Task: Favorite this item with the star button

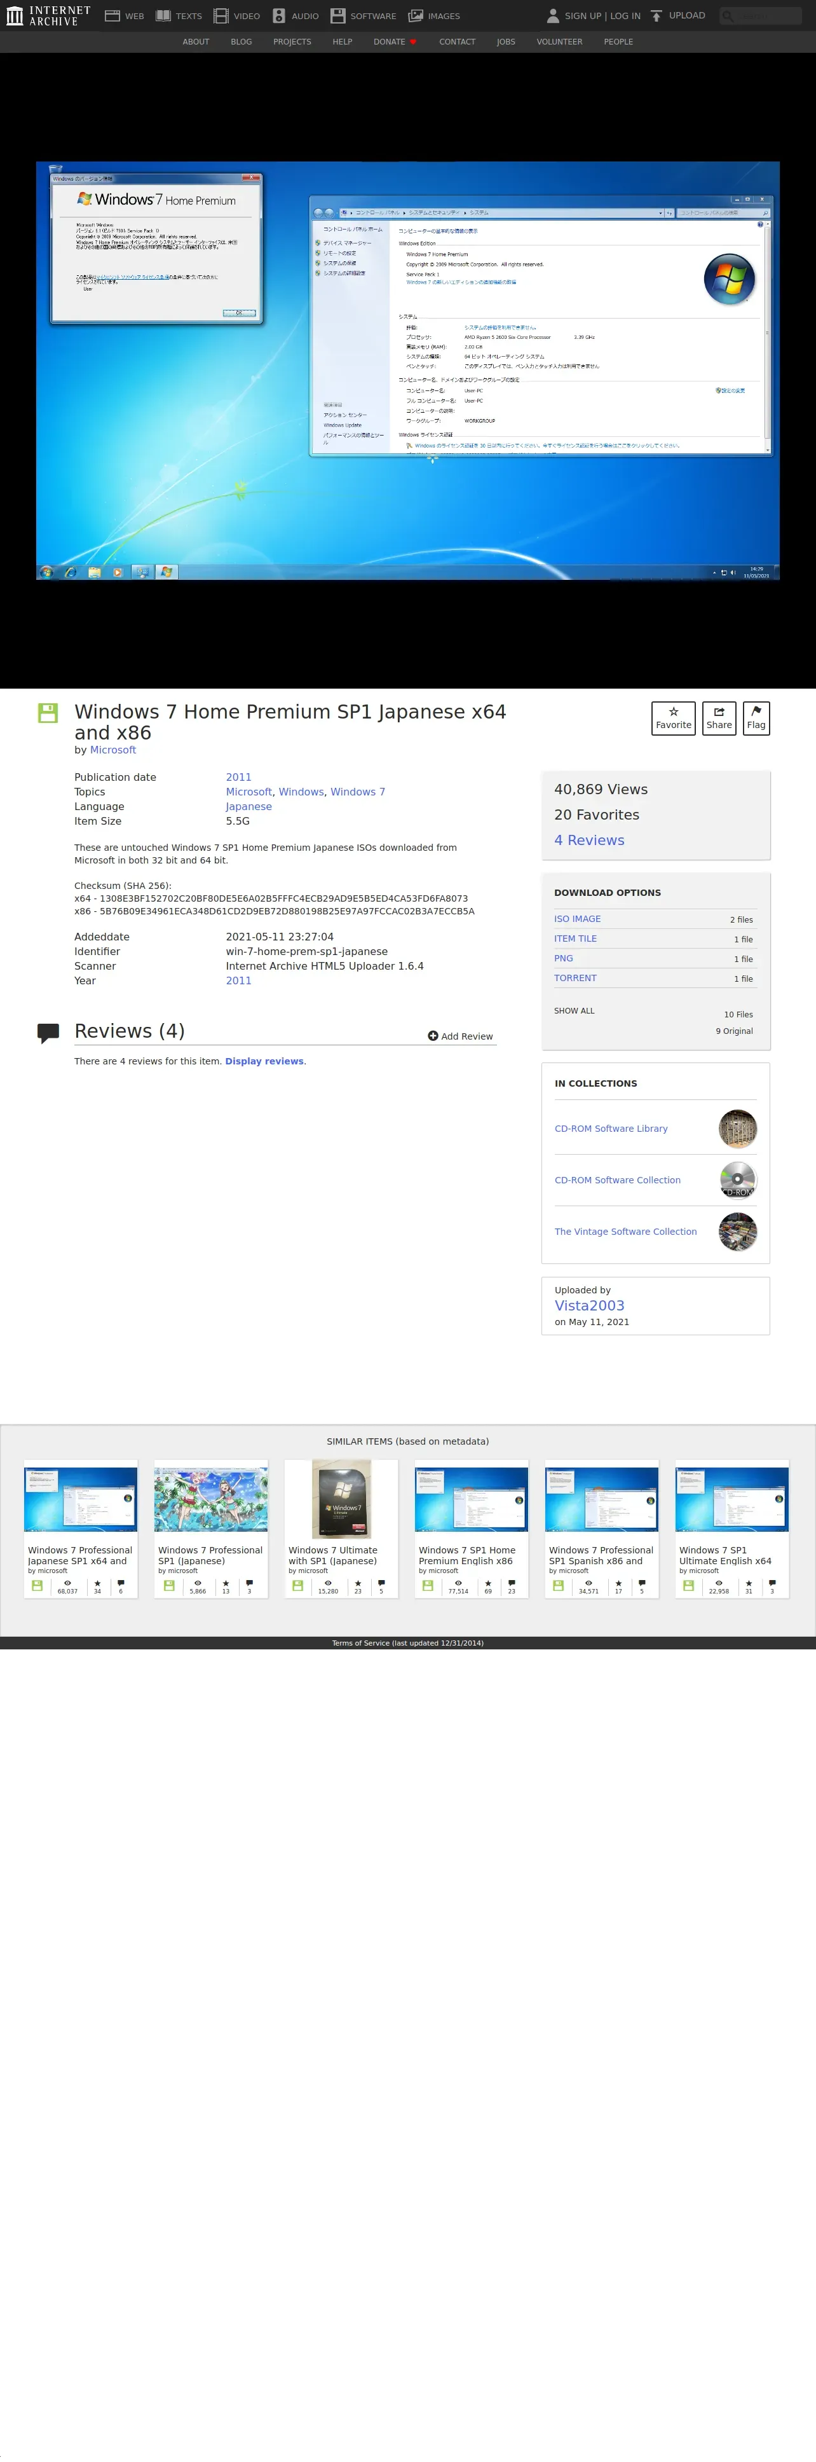Action: (674, 718)
